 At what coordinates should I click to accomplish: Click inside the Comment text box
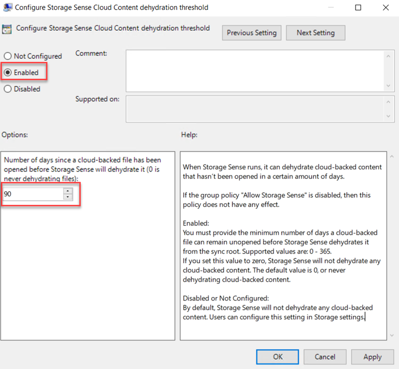[255, 71]
